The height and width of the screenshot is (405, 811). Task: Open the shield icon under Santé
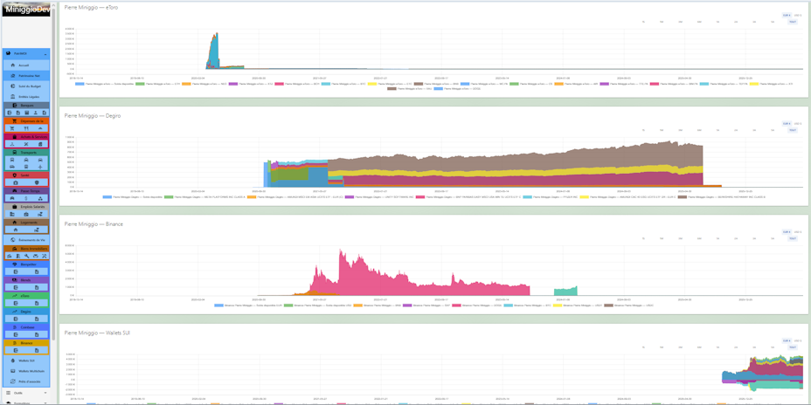pos(36,183)
